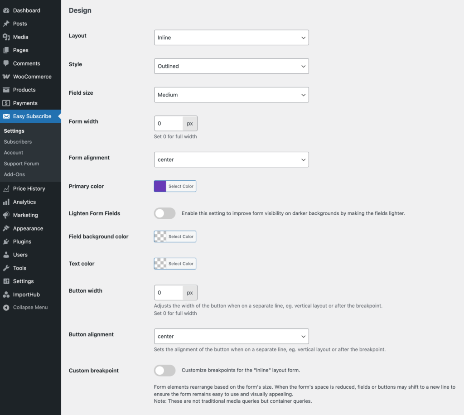The image size is (464, 415).
Task: Click the Media library icon
Action: click(6, 37)
